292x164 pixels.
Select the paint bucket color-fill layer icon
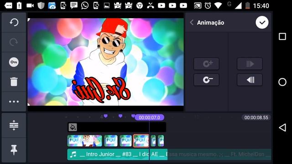coord(73,128)
